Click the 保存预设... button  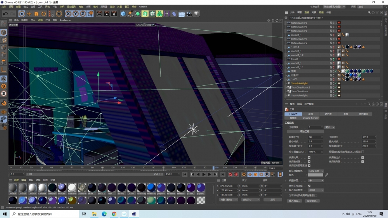[312, 201]
